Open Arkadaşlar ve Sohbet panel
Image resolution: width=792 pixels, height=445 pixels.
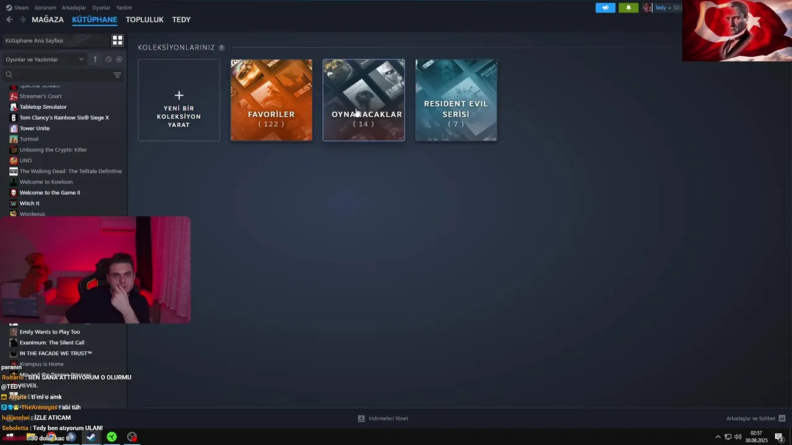(755, 418)
